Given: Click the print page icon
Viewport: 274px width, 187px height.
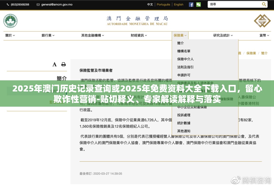Looking at the screenshot, I should (x=64, y=64).
